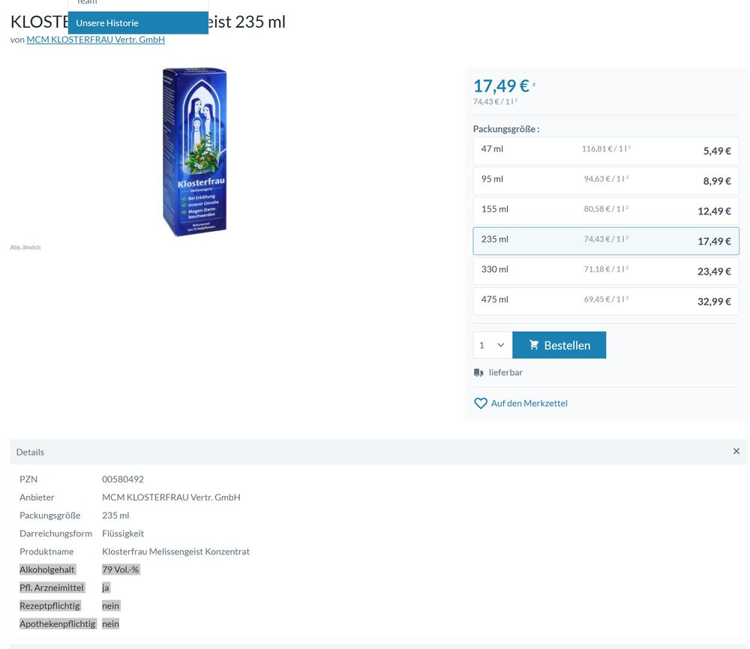
Task: Click the 'Abb. ähnlich' caption
Action: click(x=25, y=248)
